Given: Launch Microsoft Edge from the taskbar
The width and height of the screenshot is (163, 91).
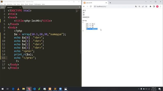Looking at the screenshot, I should 13,89.
